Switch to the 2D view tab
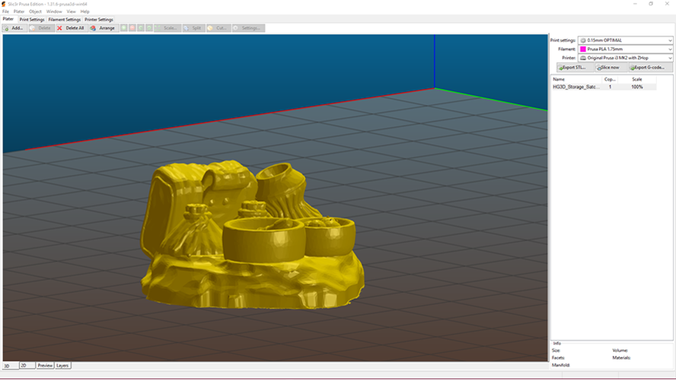The image size is (676, 380). [27, 366]
